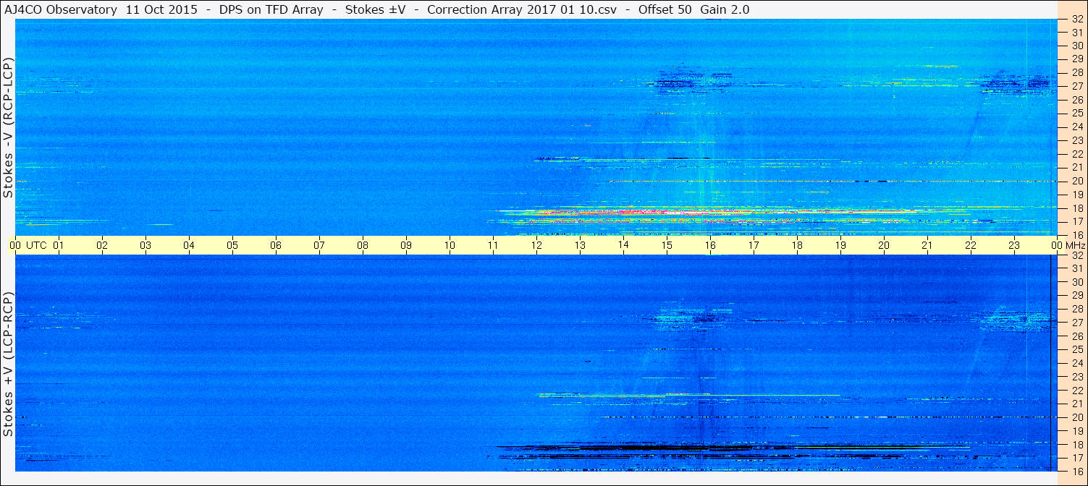
Task: Click the 16 hour marker on time axis
Action: [710, 245]
